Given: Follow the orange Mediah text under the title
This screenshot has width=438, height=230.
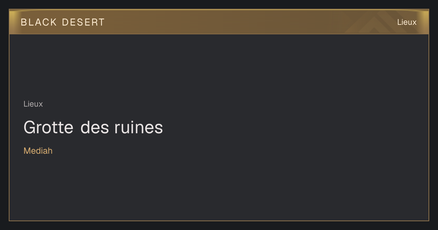Looking at the screenshot, I should point(38,151).
